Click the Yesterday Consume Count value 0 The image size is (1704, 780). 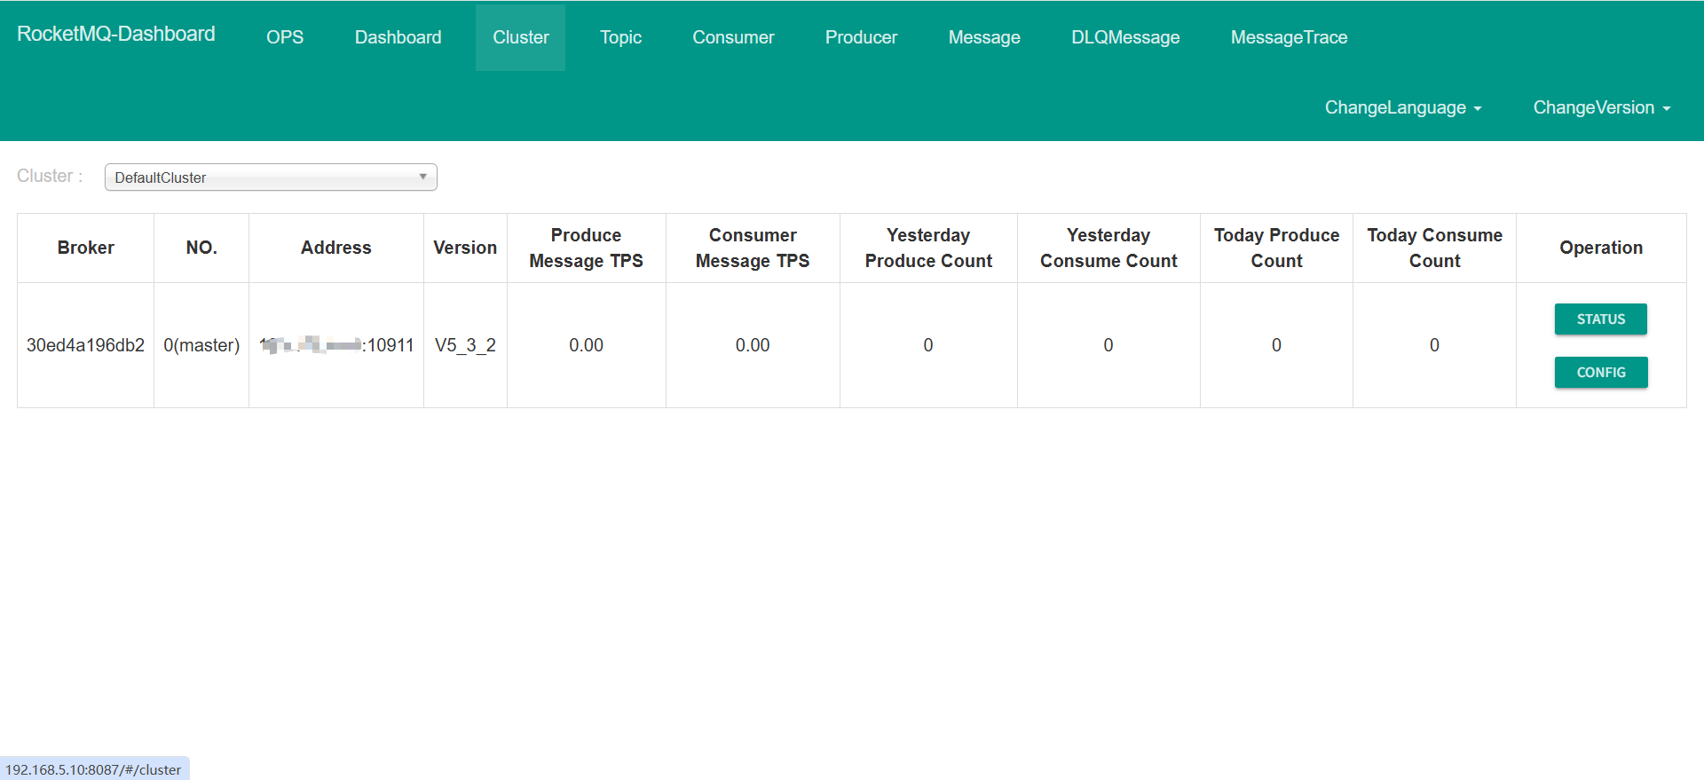[x=1108, y=345]
